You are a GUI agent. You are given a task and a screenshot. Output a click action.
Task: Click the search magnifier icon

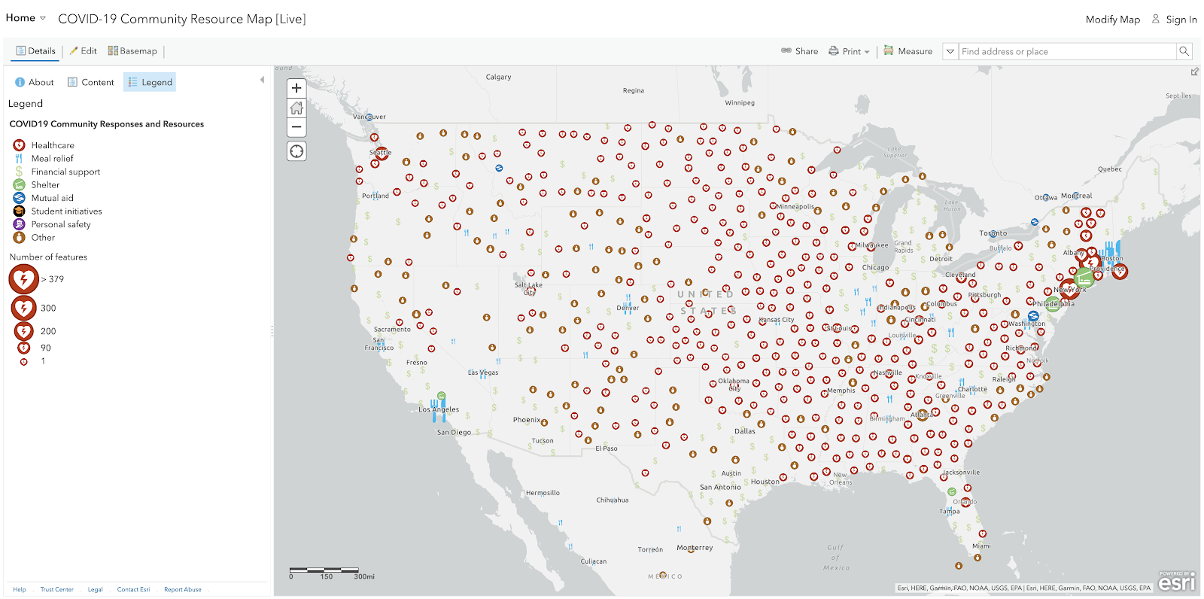click(x=1184, y=51)
